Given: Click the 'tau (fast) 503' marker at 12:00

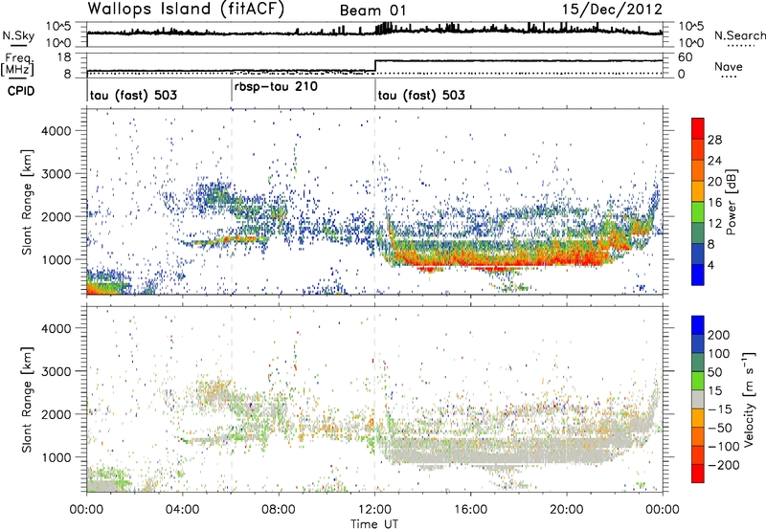Looking at the screenshot, I should pos(421,95).
